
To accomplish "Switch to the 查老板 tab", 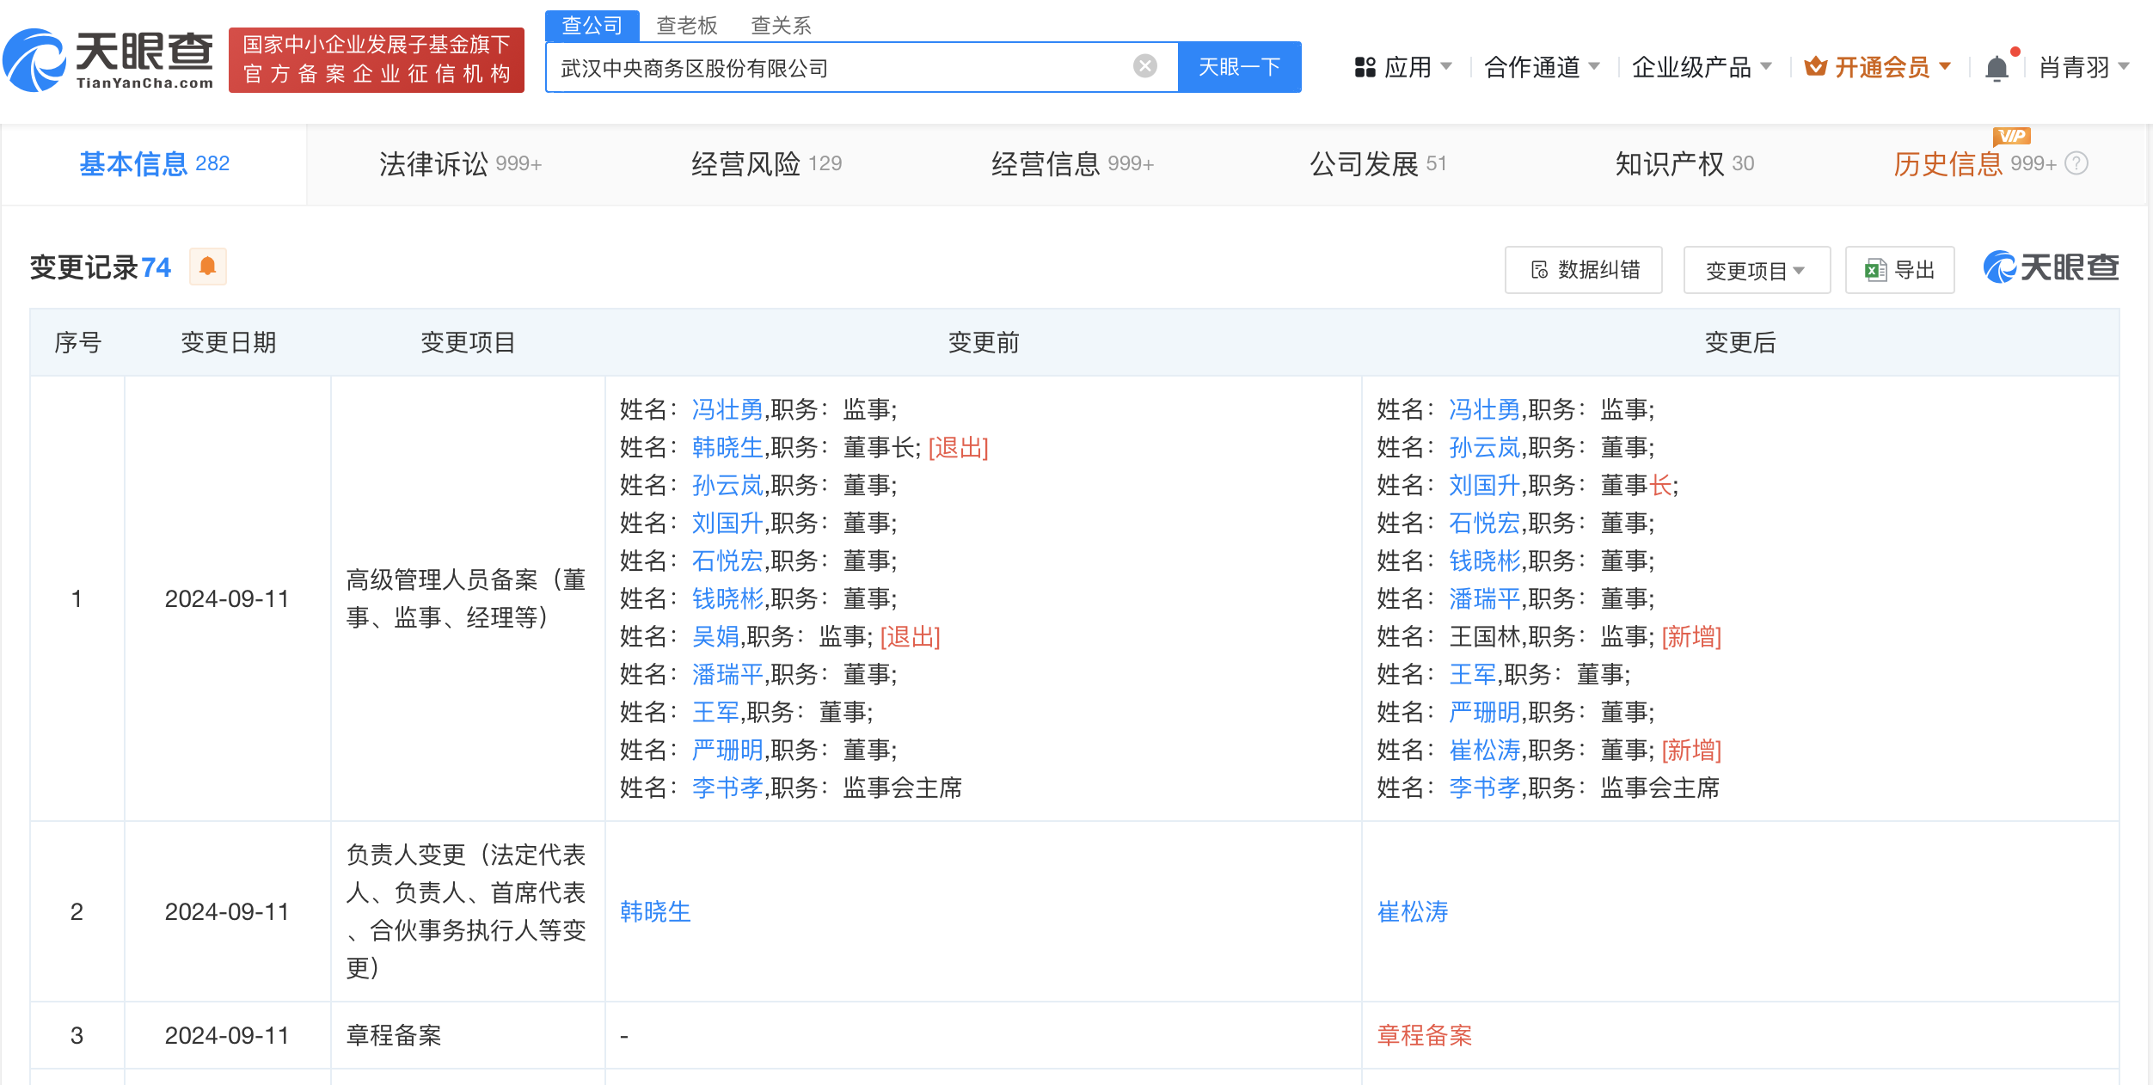I will pyautogui.click(x=686, y=25).
